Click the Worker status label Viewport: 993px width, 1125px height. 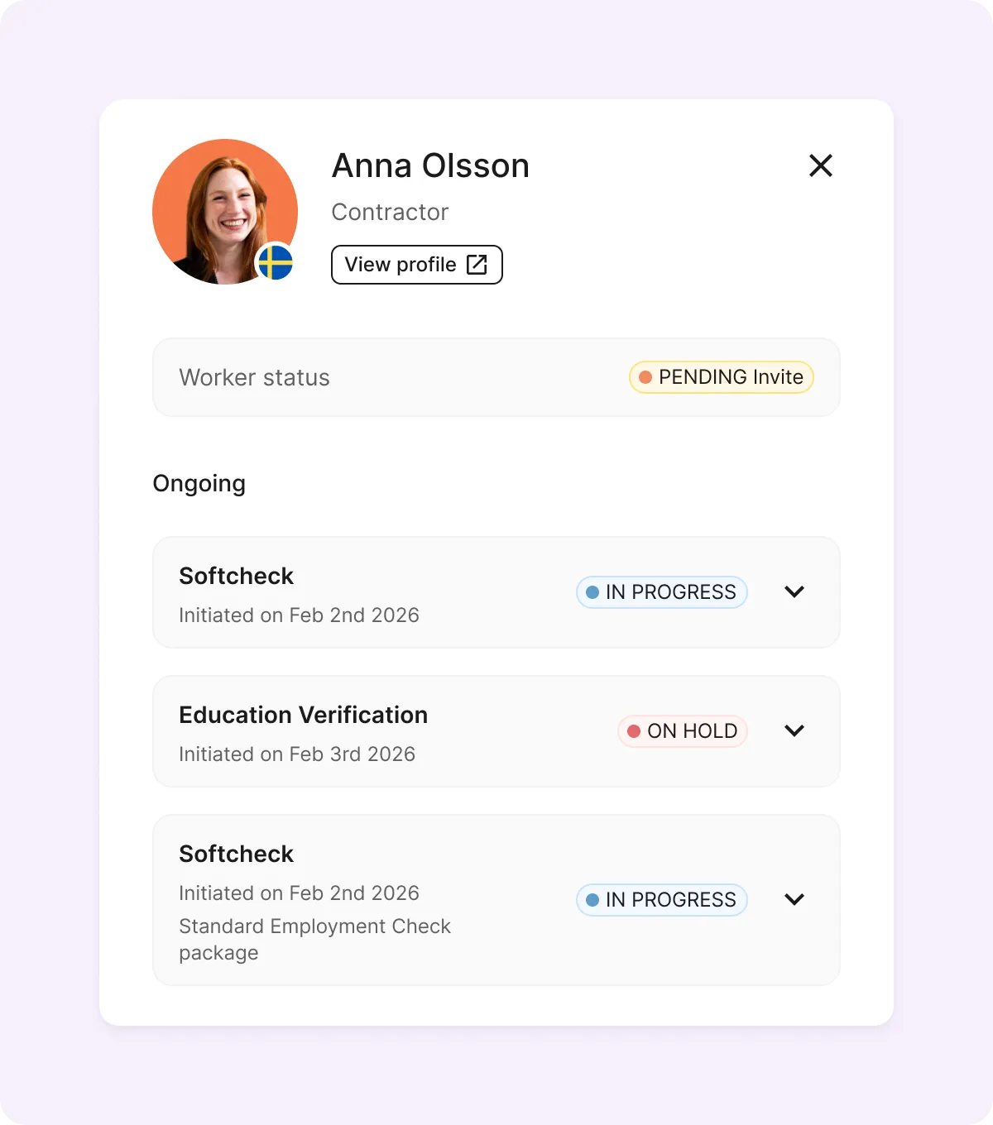click(254, 378)
